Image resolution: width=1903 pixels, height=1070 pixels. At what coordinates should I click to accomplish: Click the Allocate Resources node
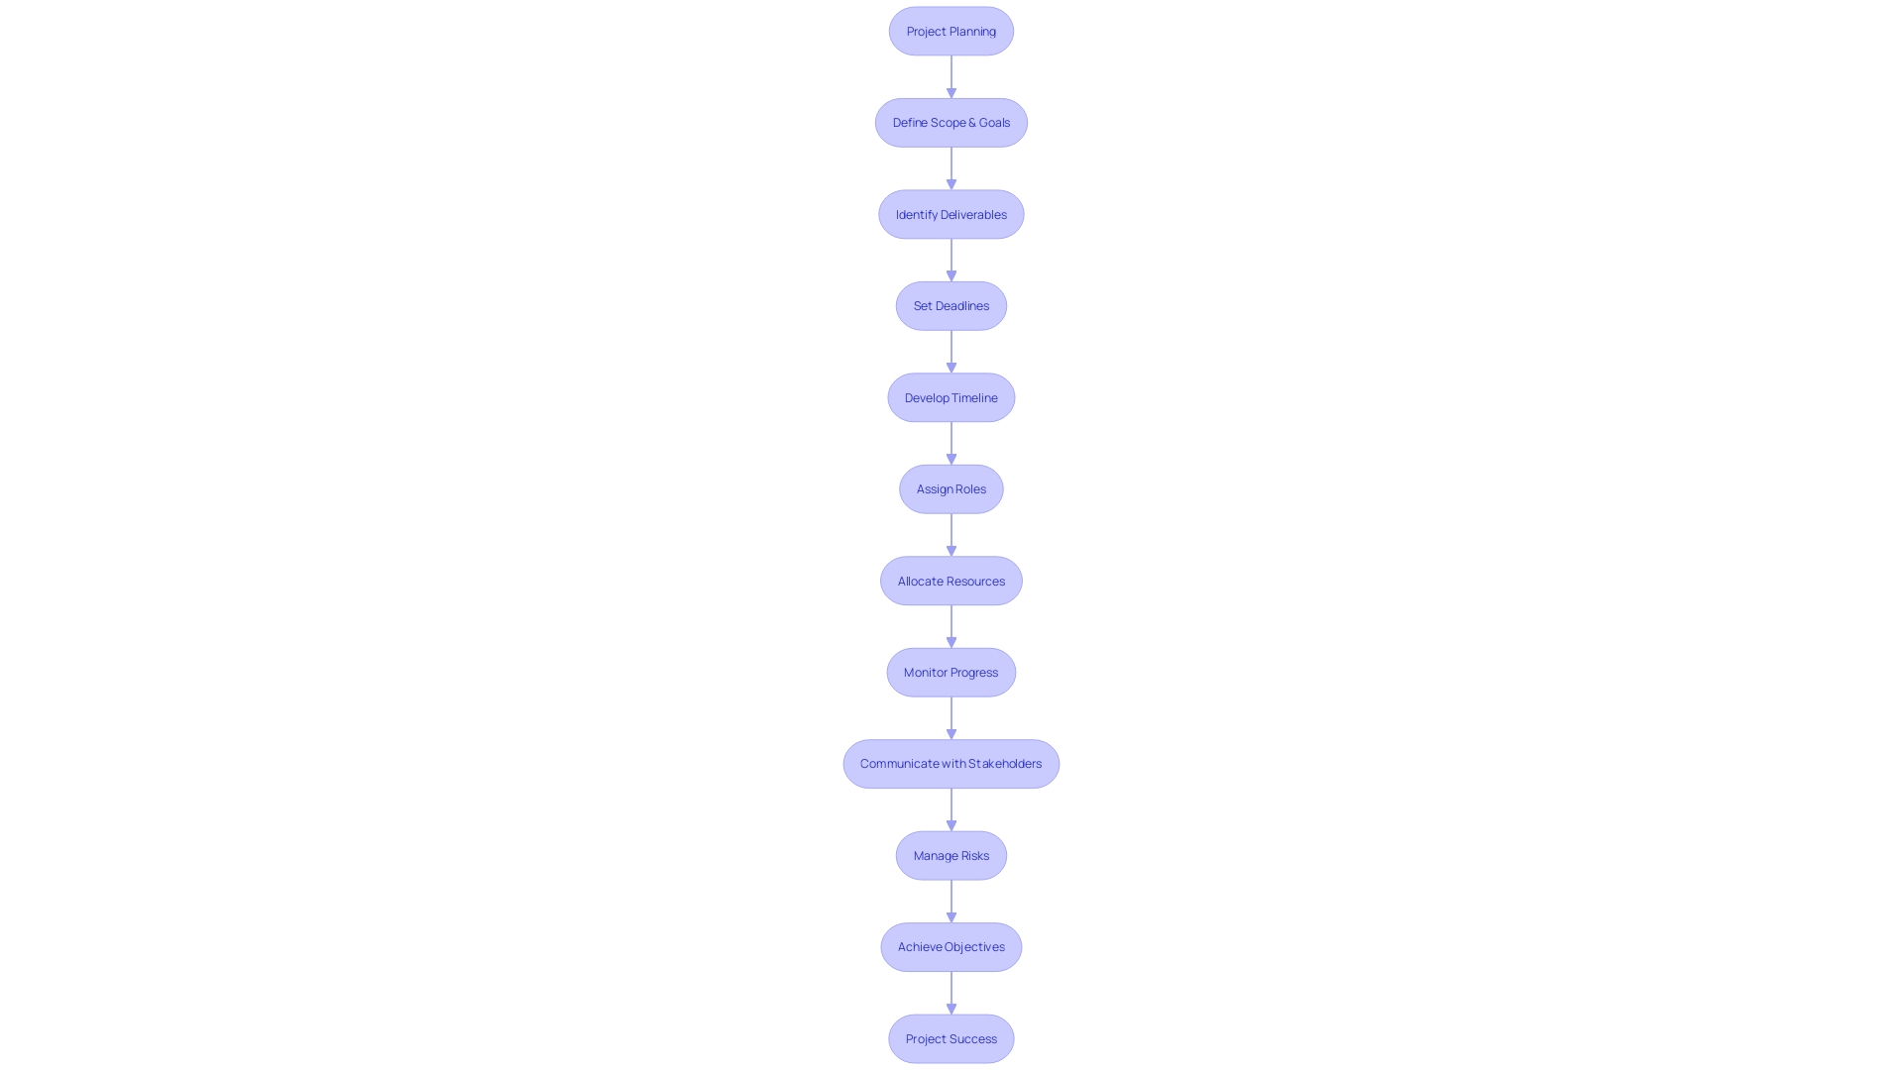pos(951,580)
